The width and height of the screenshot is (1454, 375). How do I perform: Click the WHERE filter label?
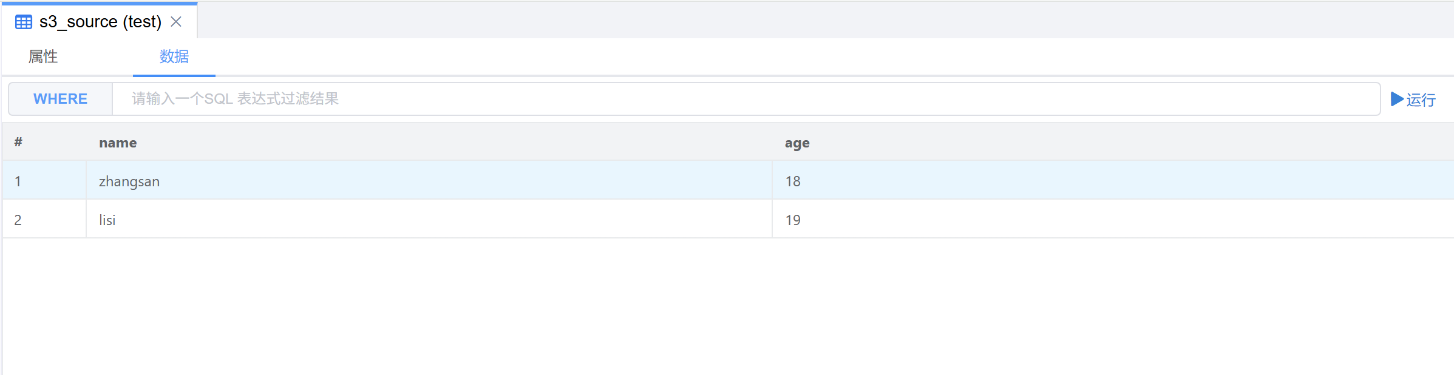(60, 99)
